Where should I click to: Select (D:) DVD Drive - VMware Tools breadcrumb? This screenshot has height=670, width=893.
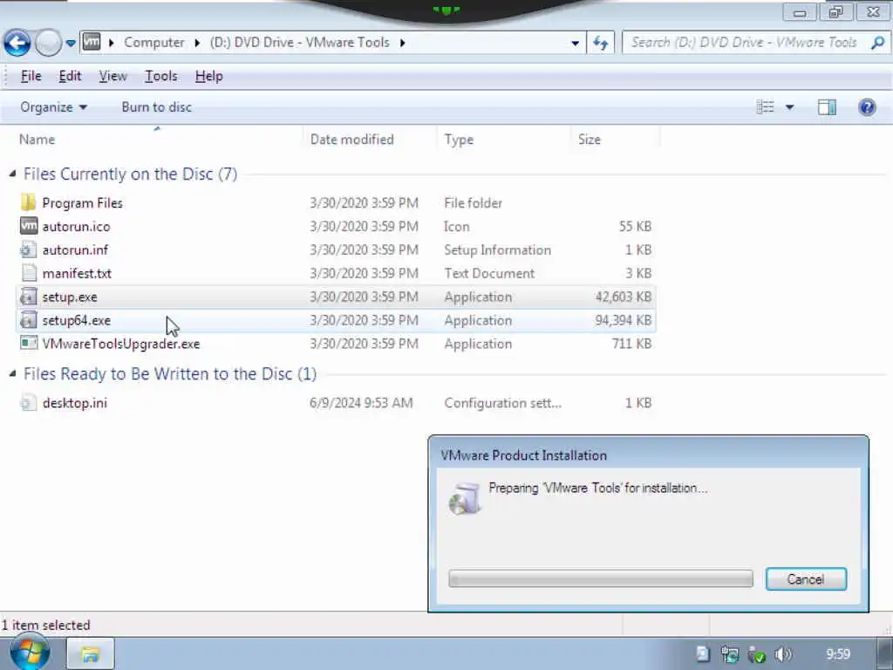300,42
